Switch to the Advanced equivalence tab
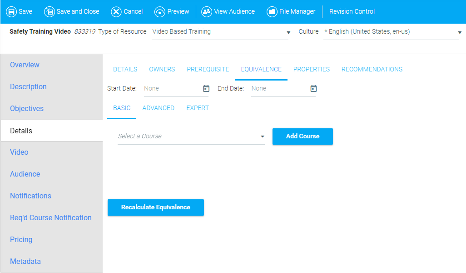This screenshot has width=466, height=273. point(158,108)
